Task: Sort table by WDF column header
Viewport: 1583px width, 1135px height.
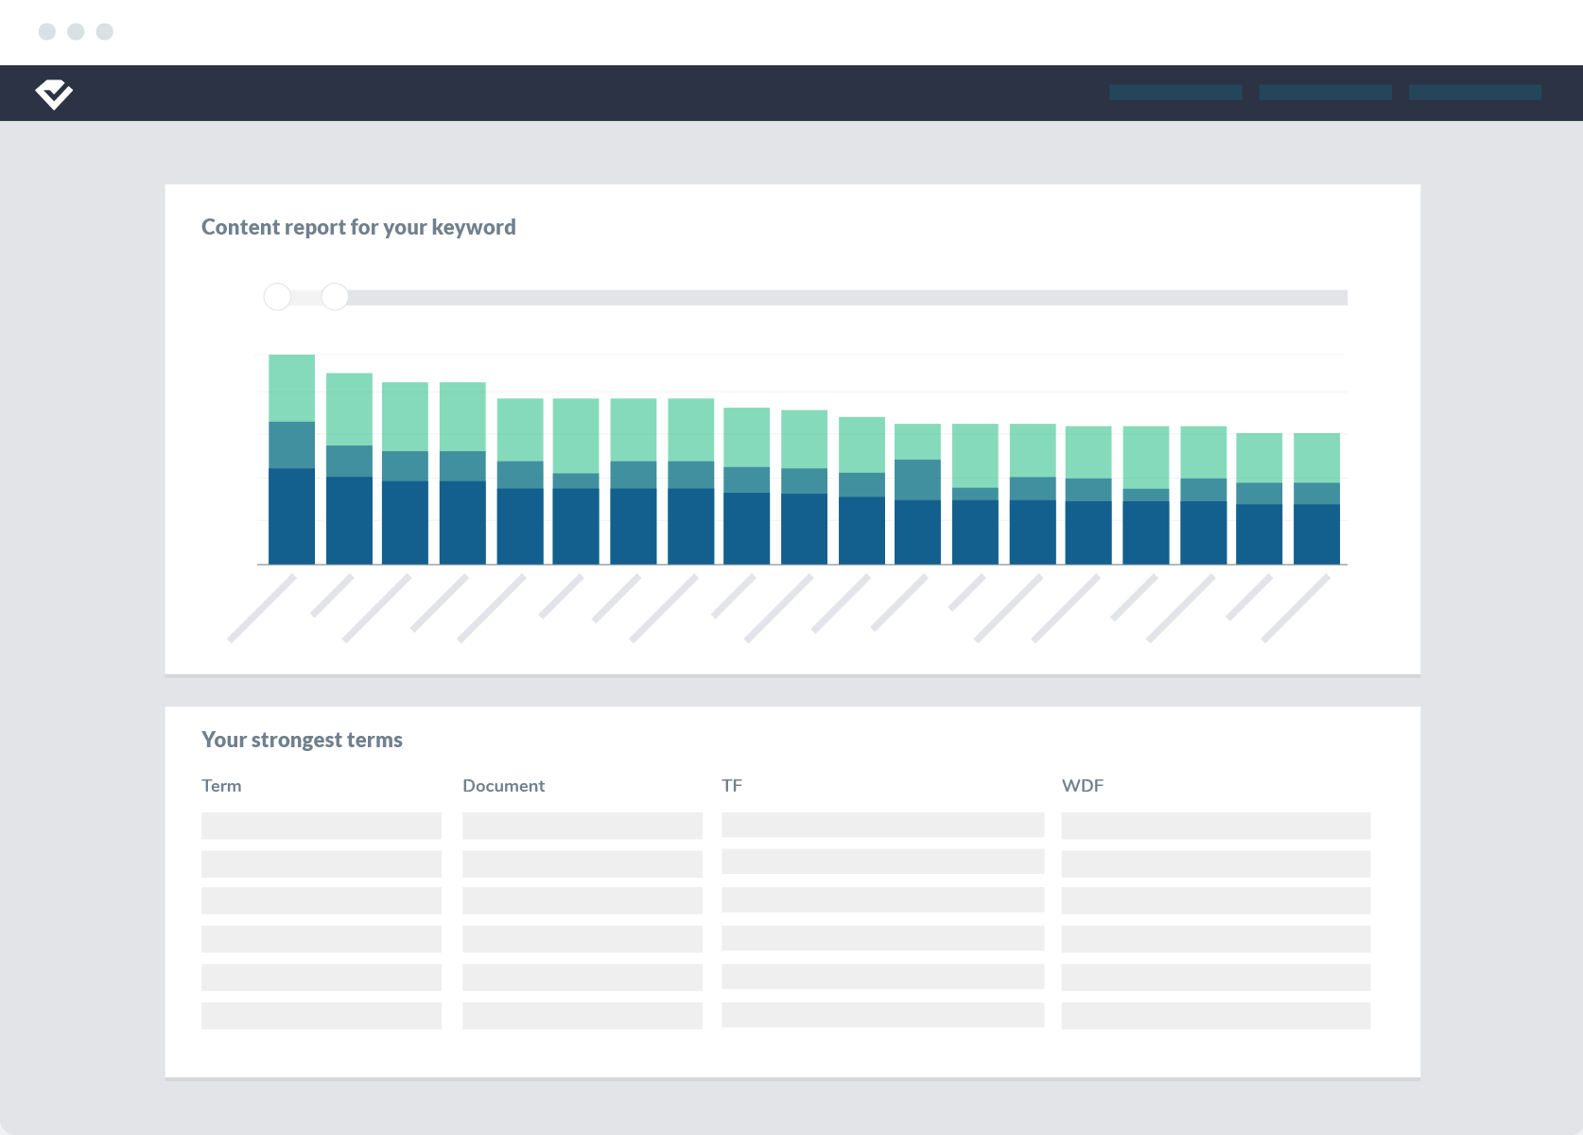Action: click(x=1083, y=786)
